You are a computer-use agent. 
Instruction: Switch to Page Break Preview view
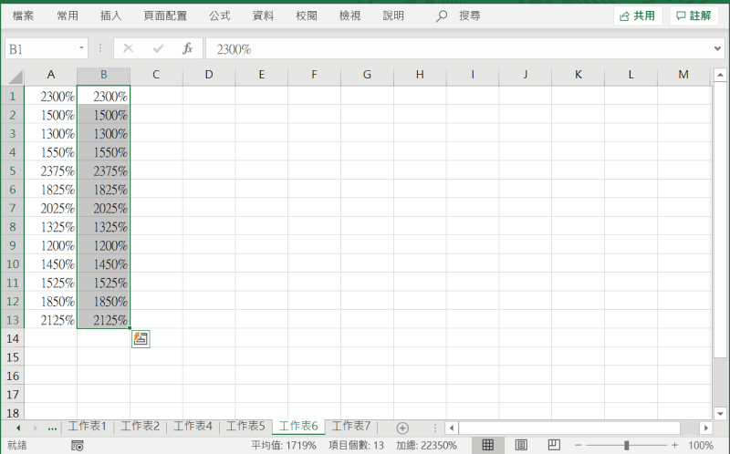pos(552,445)
